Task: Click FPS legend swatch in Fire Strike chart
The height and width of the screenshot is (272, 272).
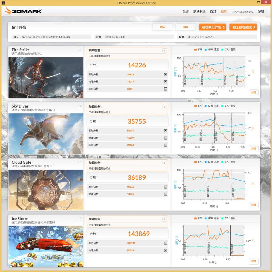Action: (195, 50)
